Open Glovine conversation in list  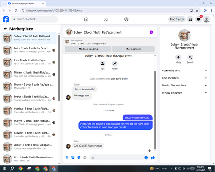[x=29, y=135]
